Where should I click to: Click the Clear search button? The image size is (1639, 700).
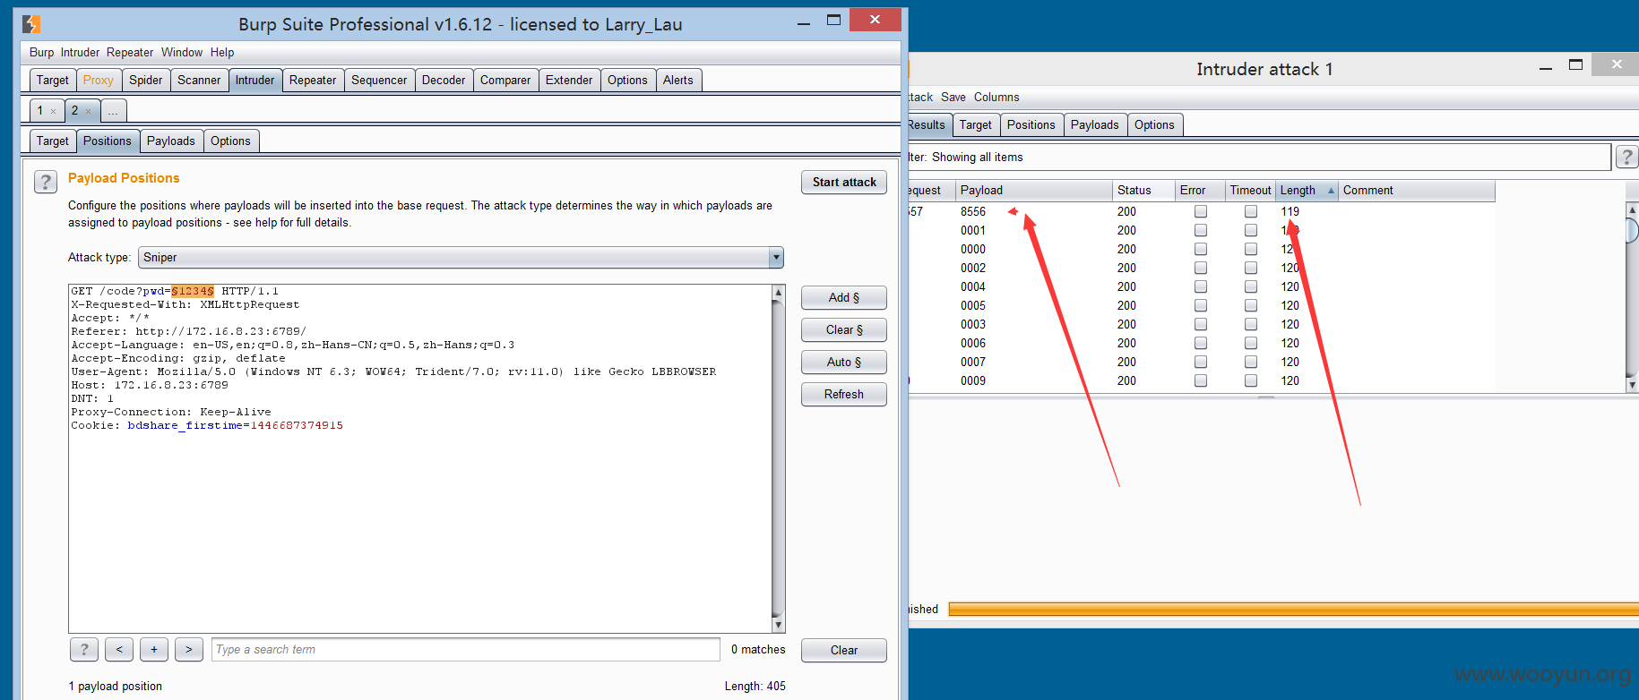tap(844, 651)
